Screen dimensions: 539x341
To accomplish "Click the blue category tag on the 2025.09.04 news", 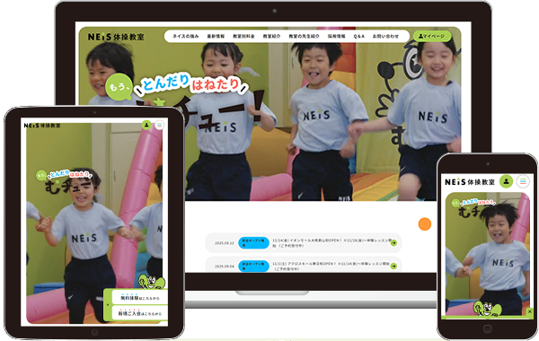I will click(253, 267).
